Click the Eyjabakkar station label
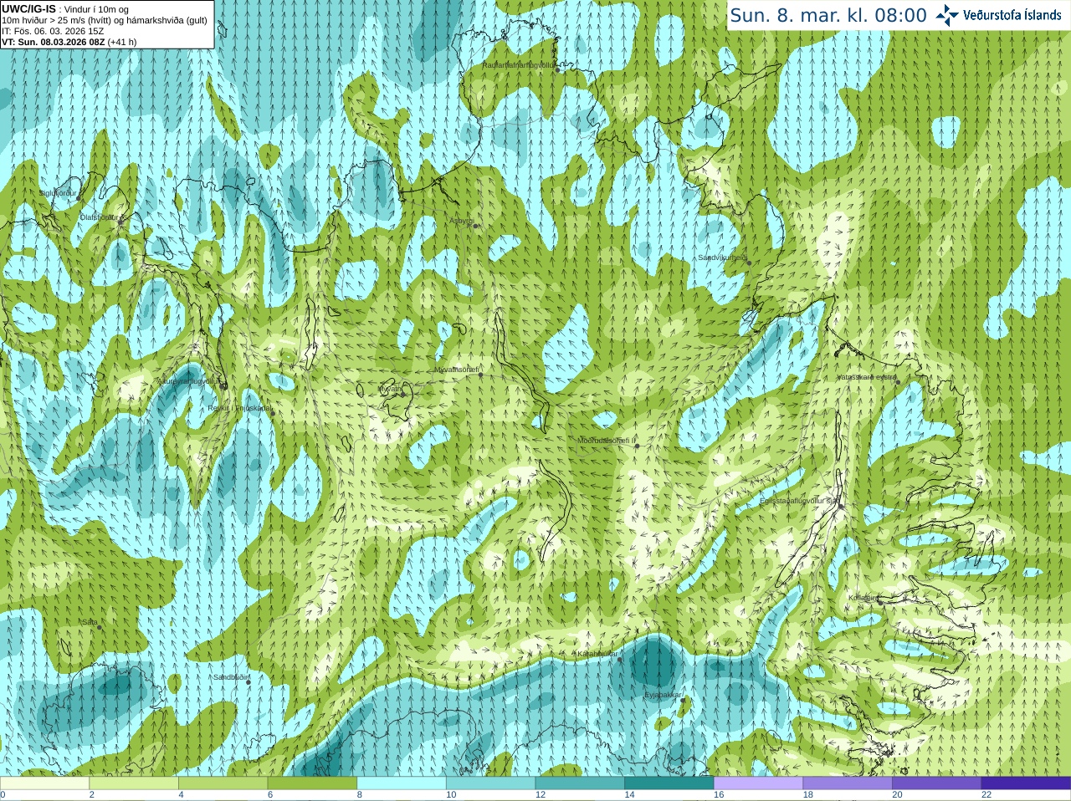This screenshot has height=801, width=1071. (663, 695)
